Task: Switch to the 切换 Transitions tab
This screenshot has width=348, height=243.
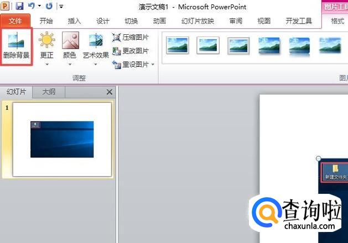Action: point(131,21)
